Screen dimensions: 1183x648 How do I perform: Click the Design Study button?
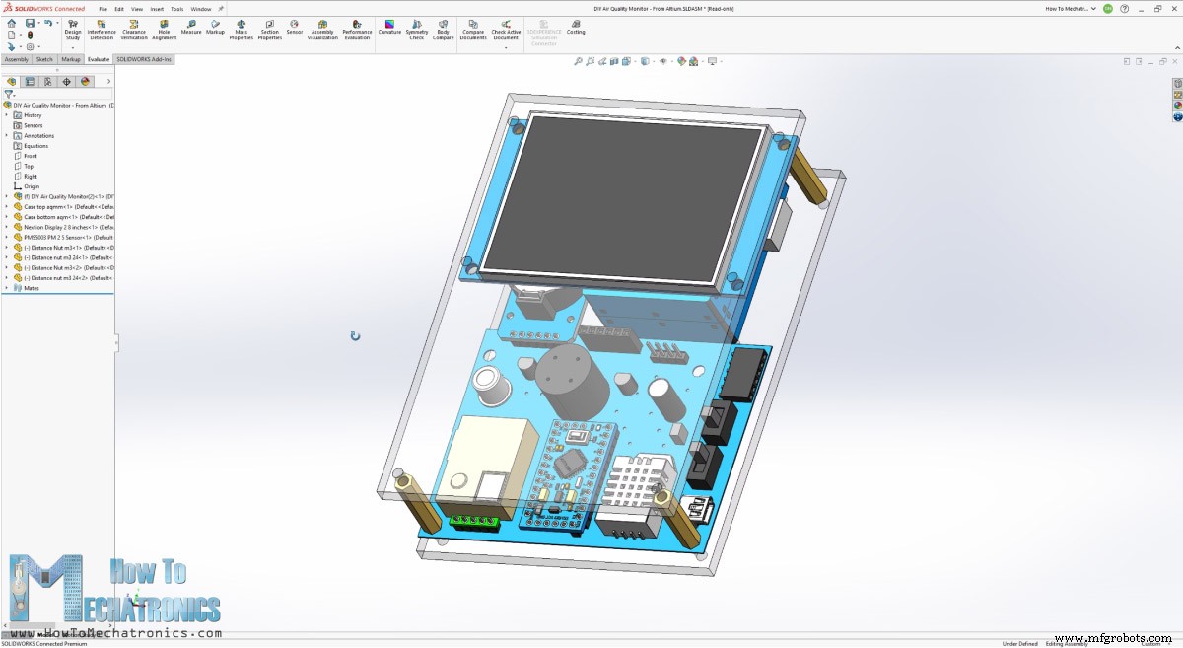[74, 30]
